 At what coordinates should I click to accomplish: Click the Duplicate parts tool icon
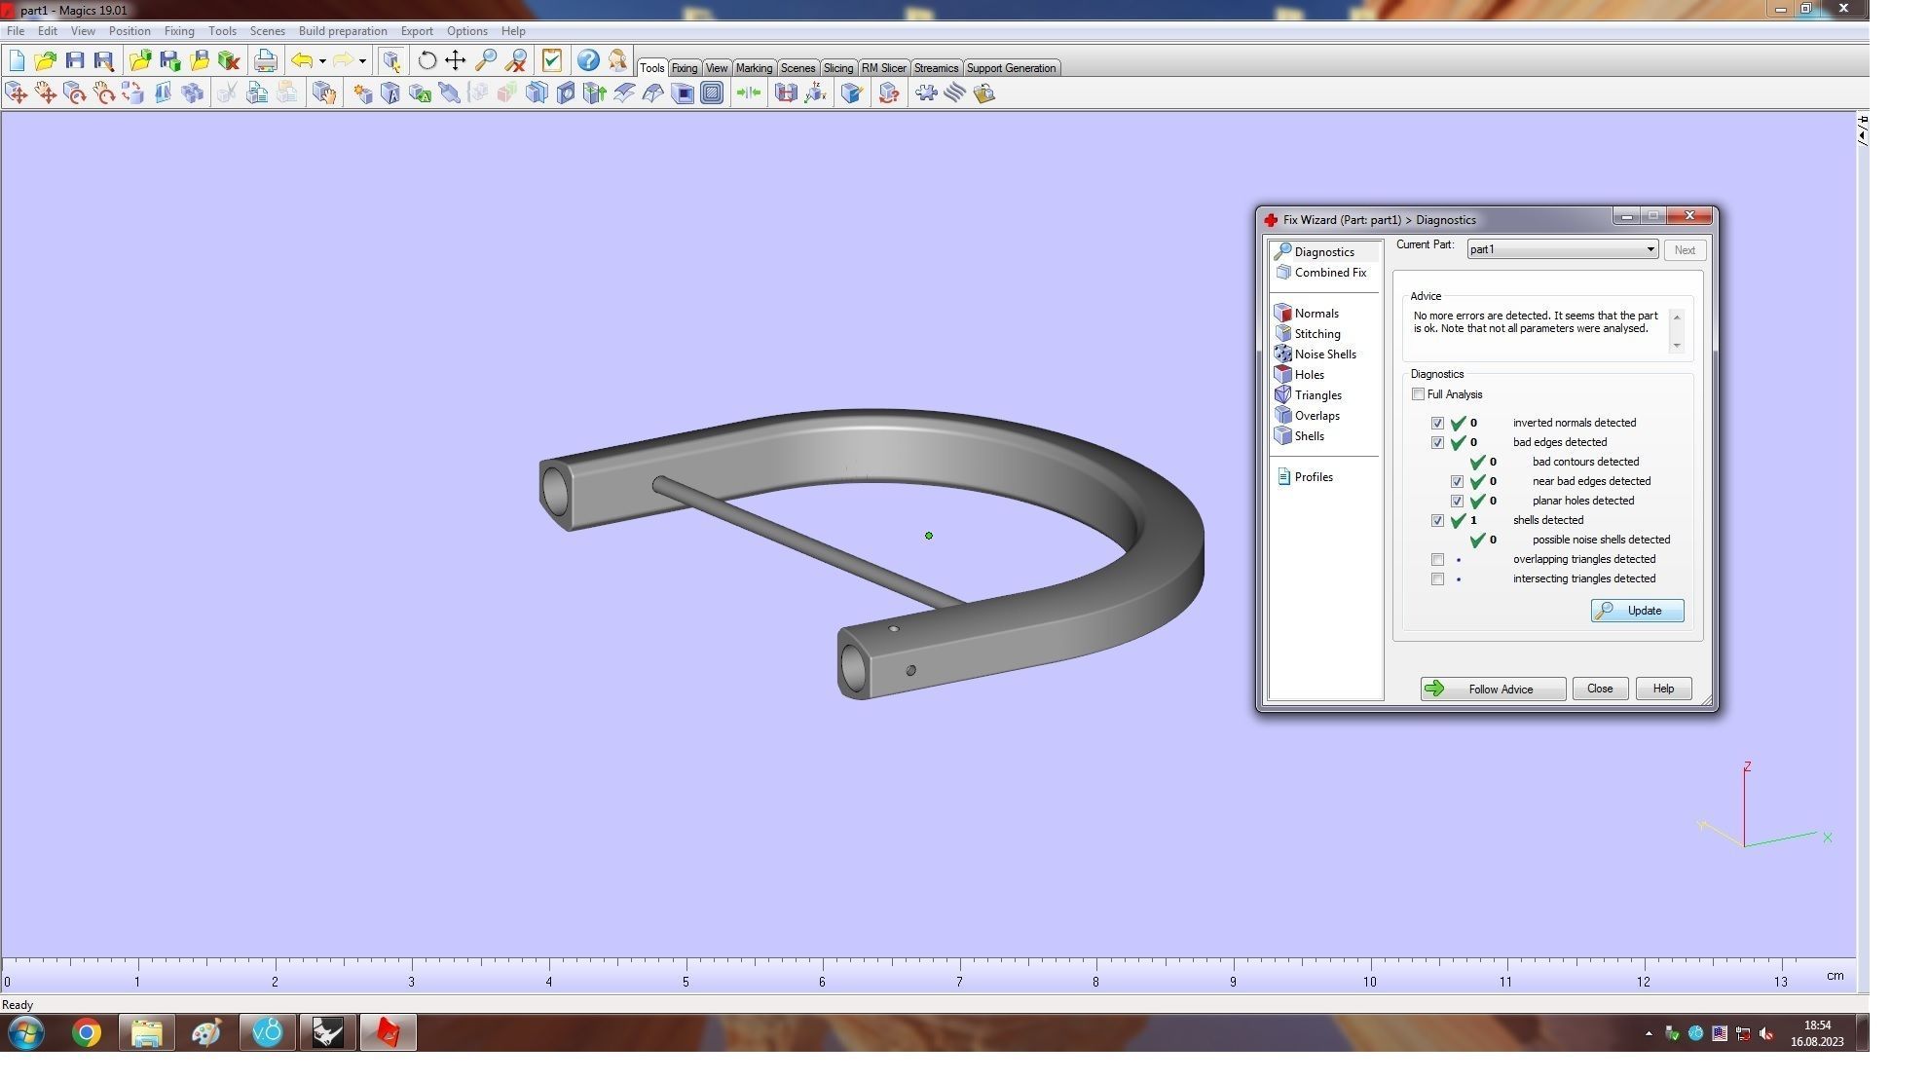click(x=193, y=93)
